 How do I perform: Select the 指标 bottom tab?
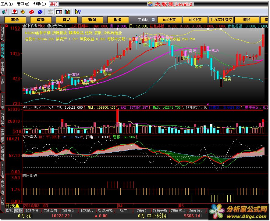(9, 211)
